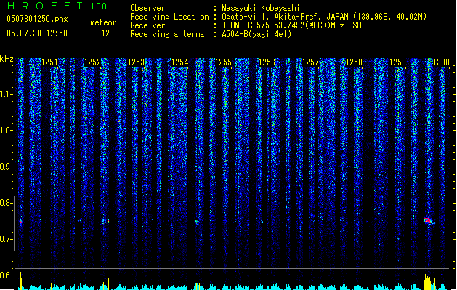Click the 1254 time marker
The width and height of the screenshot is (457, 290).
click(180, 62)
